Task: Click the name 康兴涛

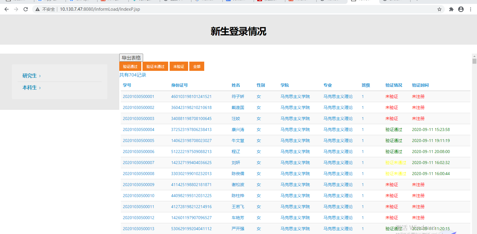Action: click(x=238, y=130)
